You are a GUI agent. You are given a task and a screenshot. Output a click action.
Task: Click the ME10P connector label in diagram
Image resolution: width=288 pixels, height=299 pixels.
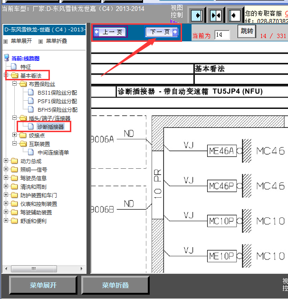[222, 256]
